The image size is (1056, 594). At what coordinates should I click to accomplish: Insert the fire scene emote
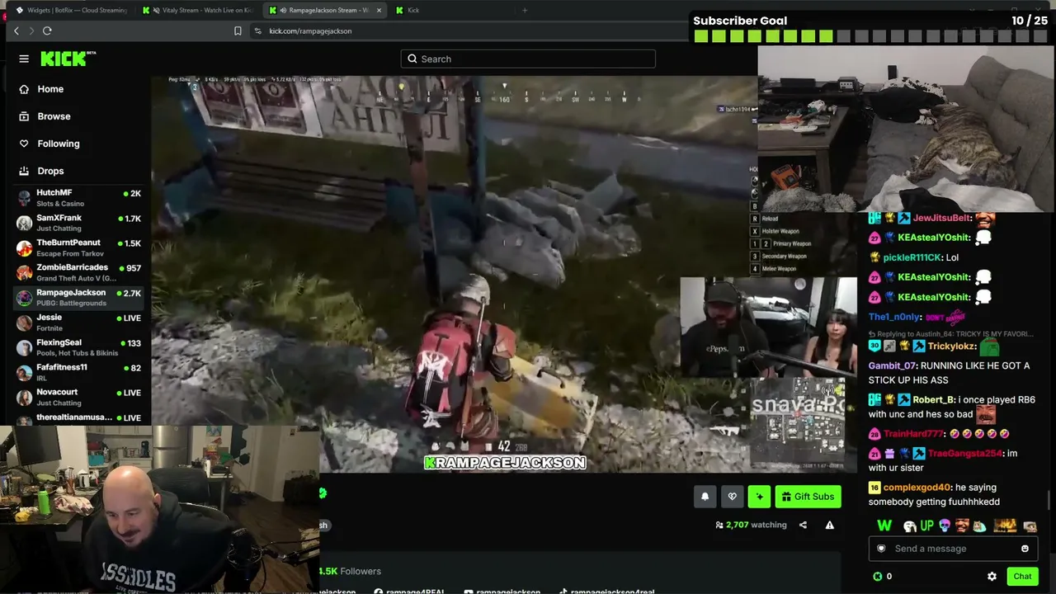coord(1005,526)
